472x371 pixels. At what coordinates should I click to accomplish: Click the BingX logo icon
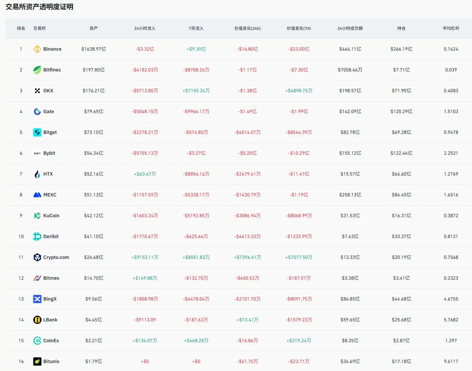pos(37,299)
